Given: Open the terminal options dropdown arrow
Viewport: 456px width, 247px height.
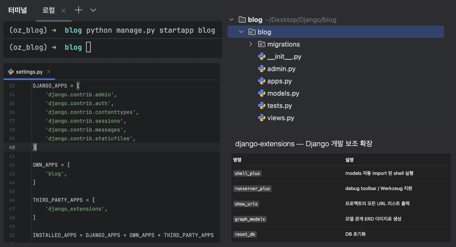Looking at the screenshot, I should tap(93, 10).
